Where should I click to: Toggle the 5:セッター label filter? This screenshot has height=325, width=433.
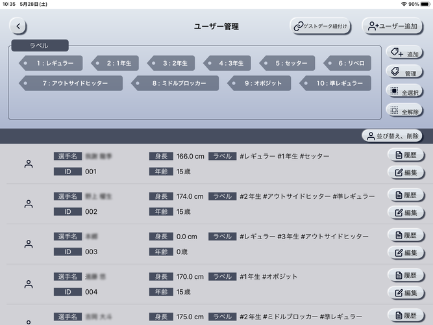pyautogui.click(x=287, y=64)
